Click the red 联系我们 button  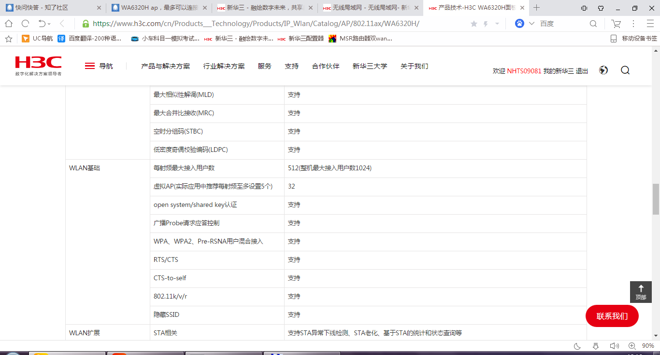[612, 316]
